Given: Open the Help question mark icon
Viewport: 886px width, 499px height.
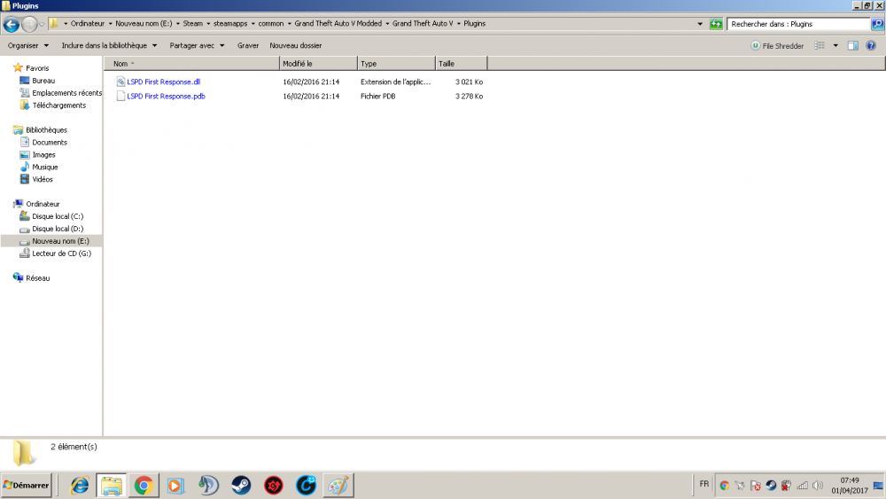Looking at the screenshot, I should (x=871, y=45).
